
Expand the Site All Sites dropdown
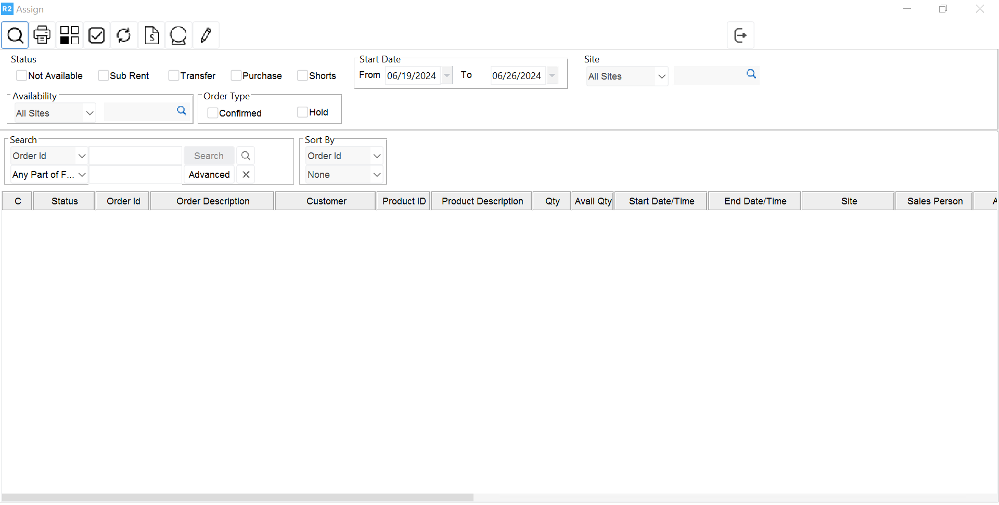(661, 76)
